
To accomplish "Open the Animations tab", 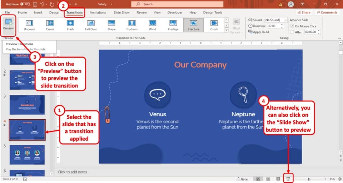I will [98, 12].
